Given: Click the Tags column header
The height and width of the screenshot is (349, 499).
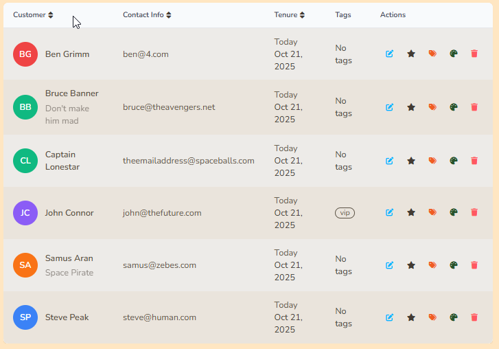Looking at the screenshot, I should [x=343, y=15].
